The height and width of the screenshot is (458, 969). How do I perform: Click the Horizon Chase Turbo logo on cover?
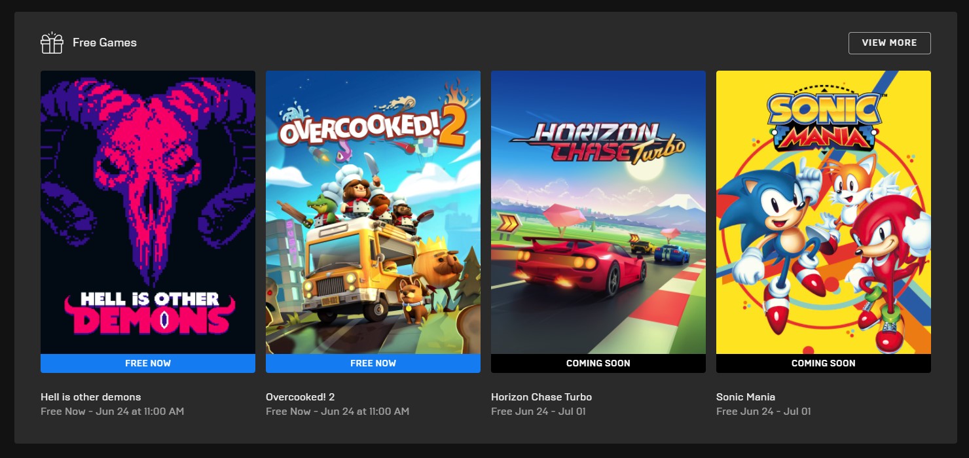point(597,141)
